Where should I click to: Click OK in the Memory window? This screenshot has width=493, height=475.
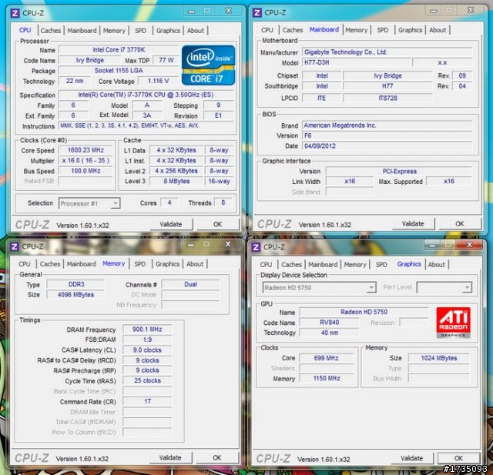pos(217,458)
